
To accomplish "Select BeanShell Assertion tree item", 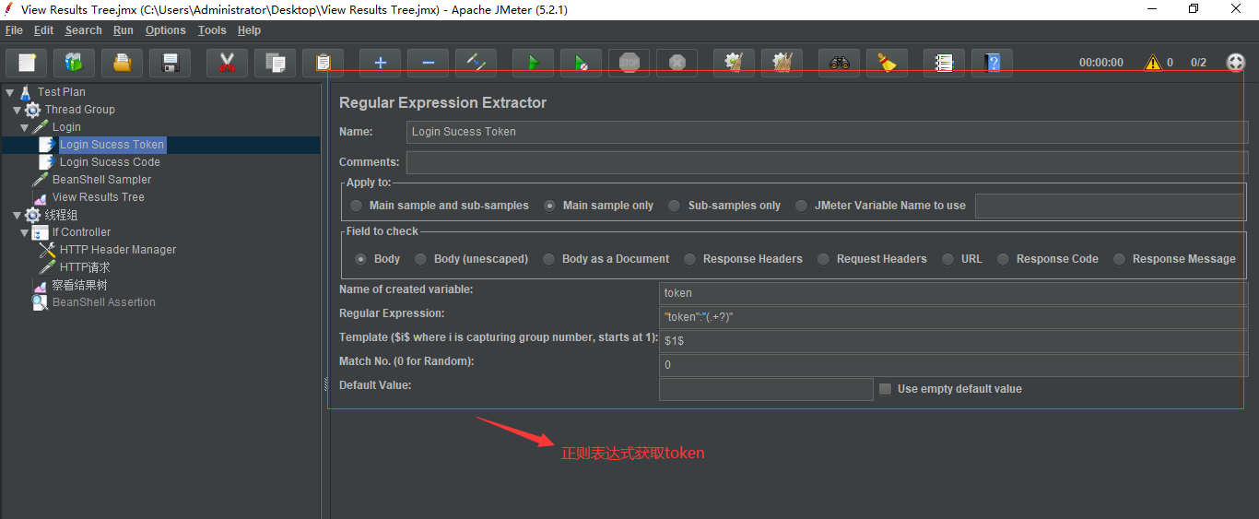I will tap(103, 302).
